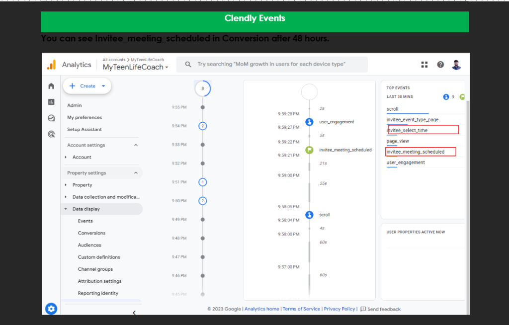Open Audiences under Data display
Viewport: 509px width, 325px height.
click(89, 245)
